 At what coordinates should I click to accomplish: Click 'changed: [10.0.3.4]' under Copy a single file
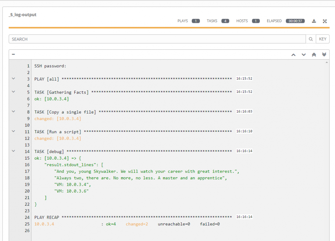[x=58, y=119]
